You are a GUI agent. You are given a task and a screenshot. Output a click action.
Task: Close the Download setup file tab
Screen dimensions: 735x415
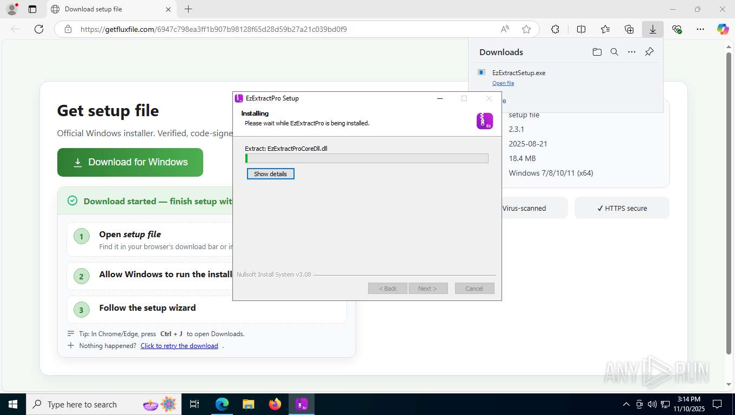[168, 9]
